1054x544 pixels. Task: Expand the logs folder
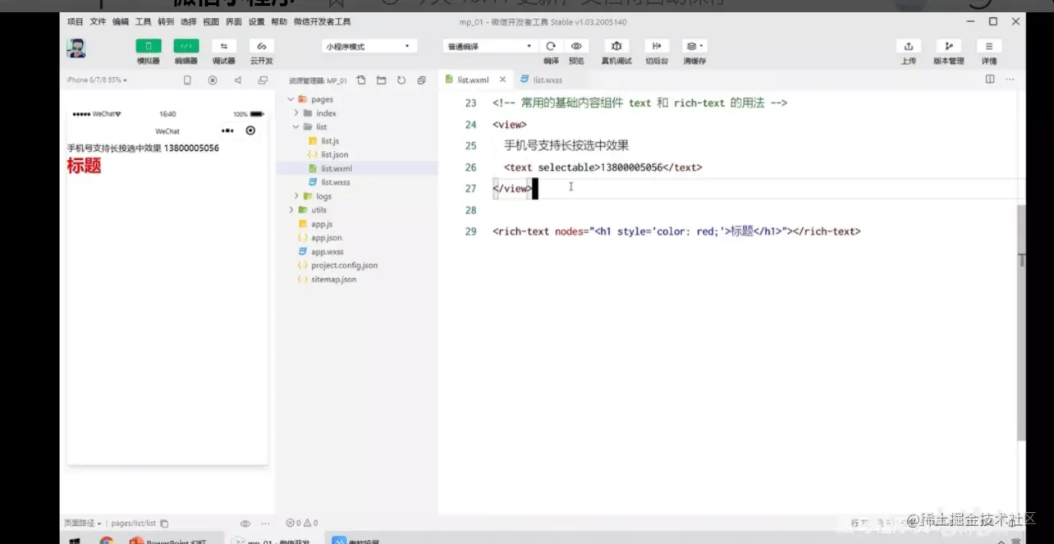[296, 196]
